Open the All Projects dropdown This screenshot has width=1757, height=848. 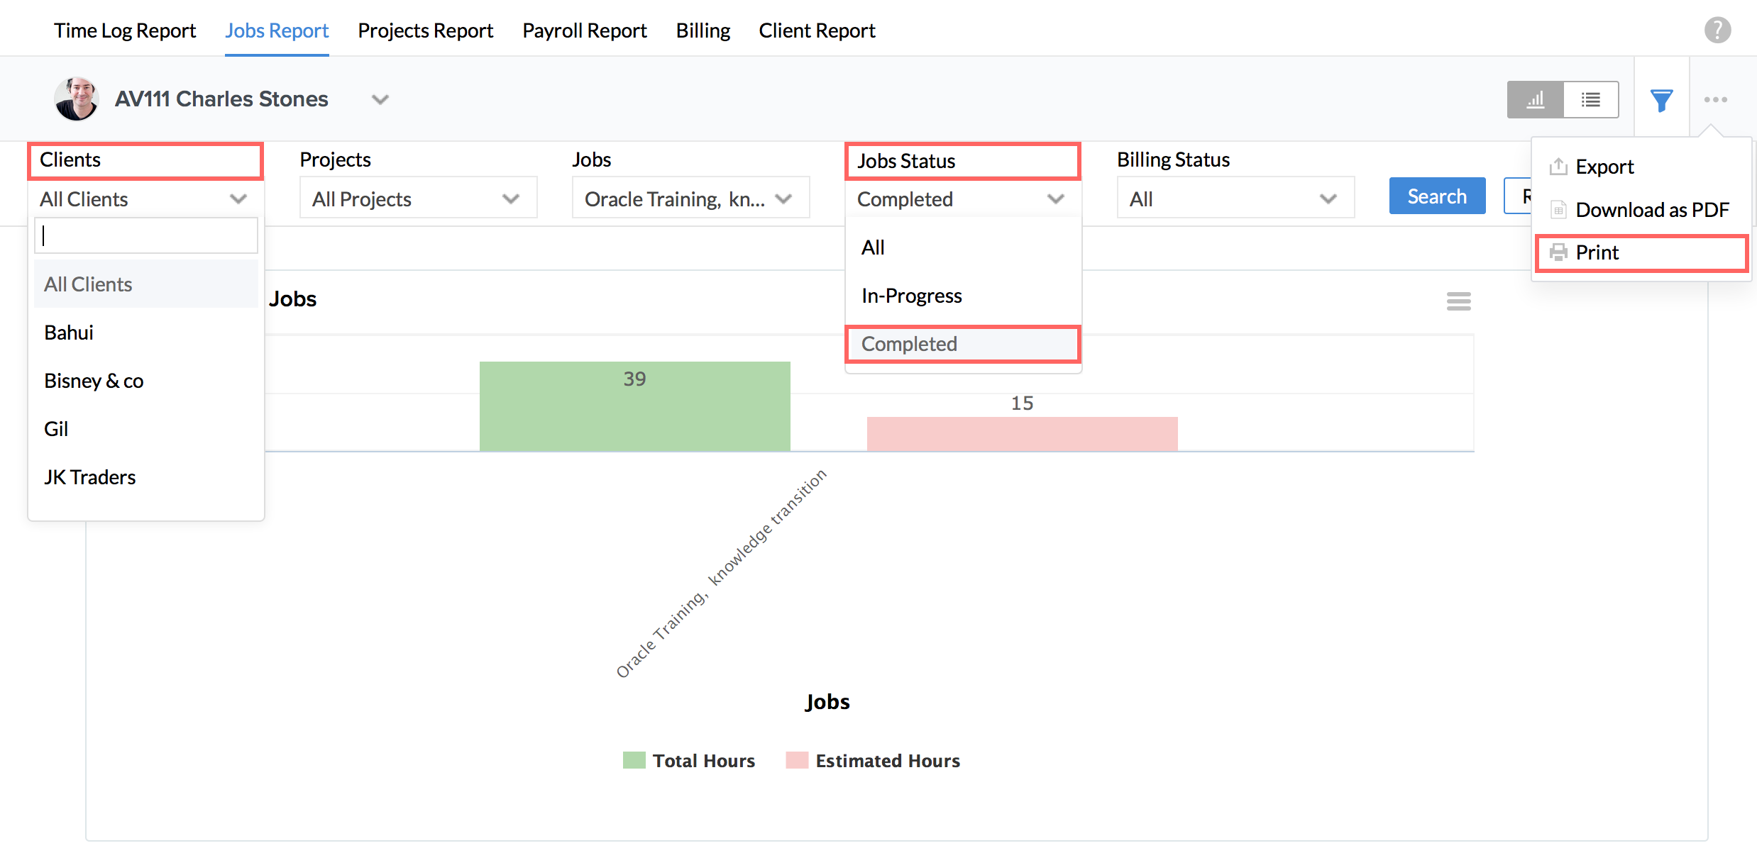tap(417, 199)
